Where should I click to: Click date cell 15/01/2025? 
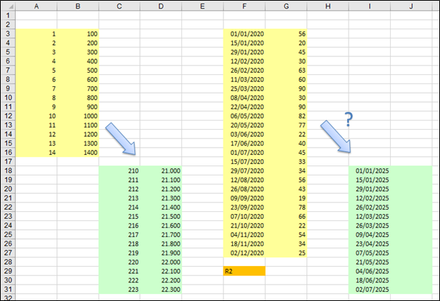pyautogui.click(x=369, y=180)
